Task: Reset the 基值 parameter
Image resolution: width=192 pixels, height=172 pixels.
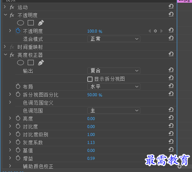Action: point(171,150)
